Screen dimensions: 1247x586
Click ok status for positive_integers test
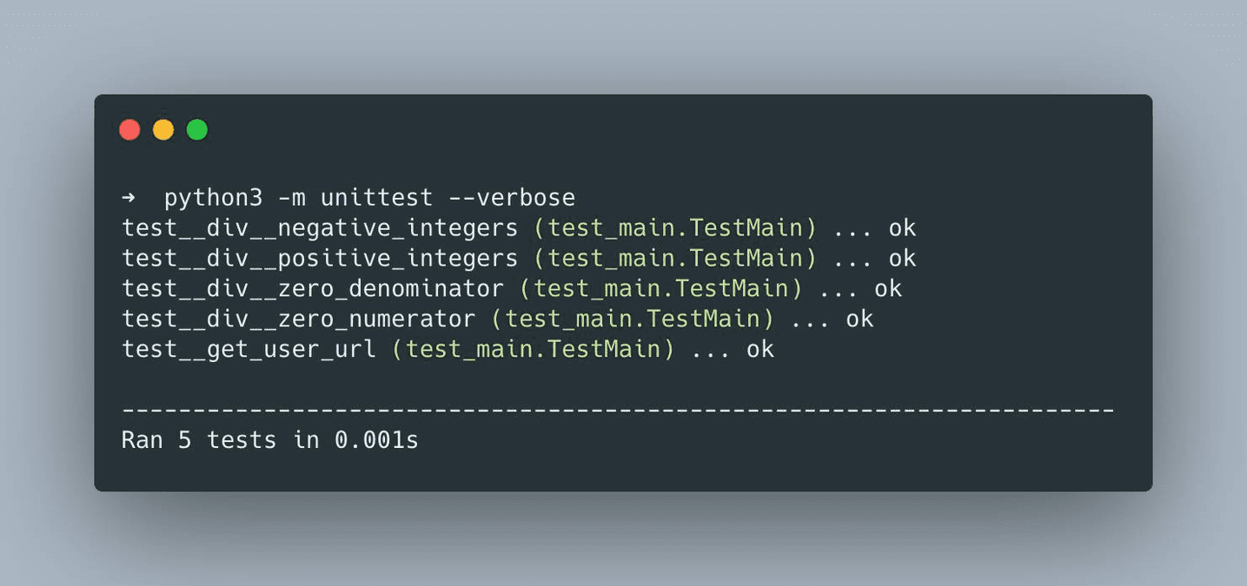(902, 259)
